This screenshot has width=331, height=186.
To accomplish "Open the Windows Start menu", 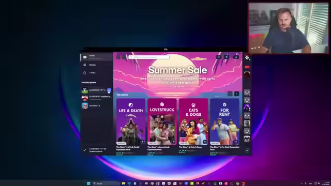I will click(x=88, y=183).
